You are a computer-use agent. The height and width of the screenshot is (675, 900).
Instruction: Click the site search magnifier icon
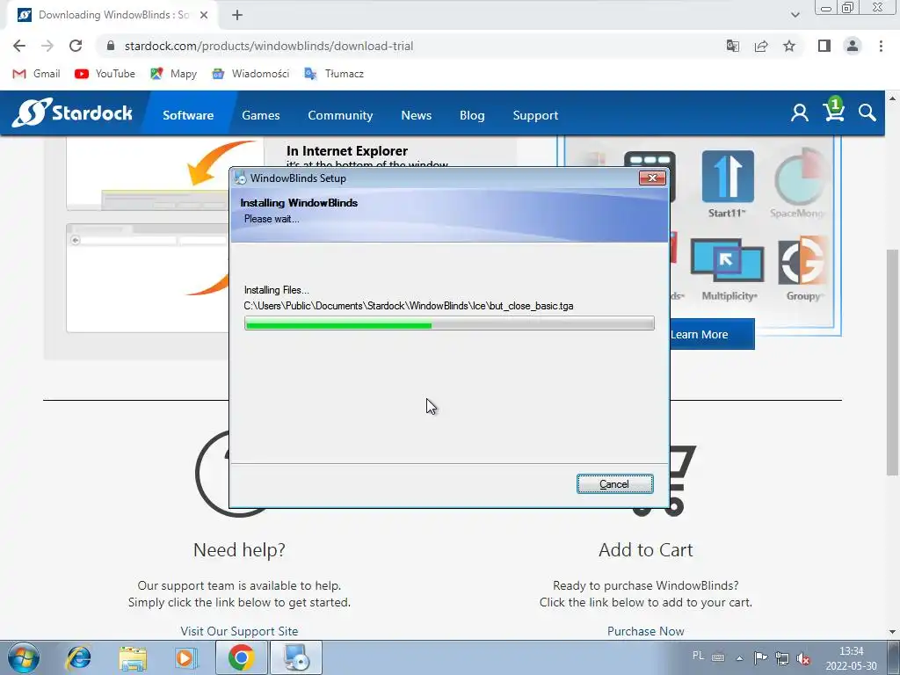867,112
